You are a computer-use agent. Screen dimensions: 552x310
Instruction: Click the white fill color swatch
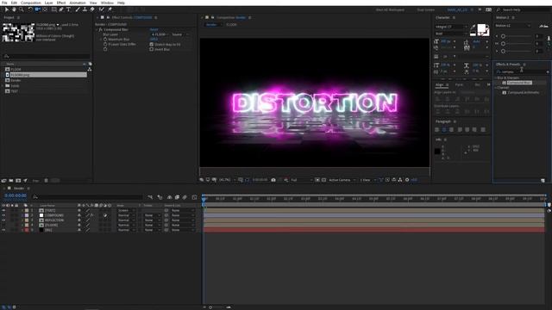click(481, 28)
